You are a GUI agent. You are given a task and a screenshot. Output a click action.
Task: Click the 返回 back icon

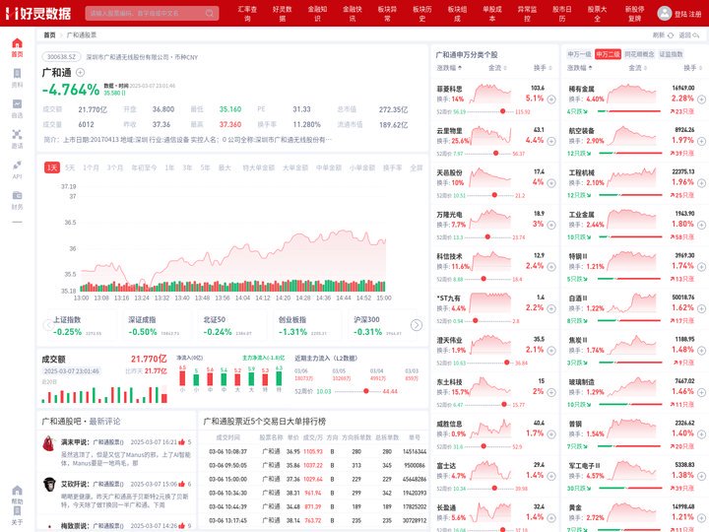(696, 34)
